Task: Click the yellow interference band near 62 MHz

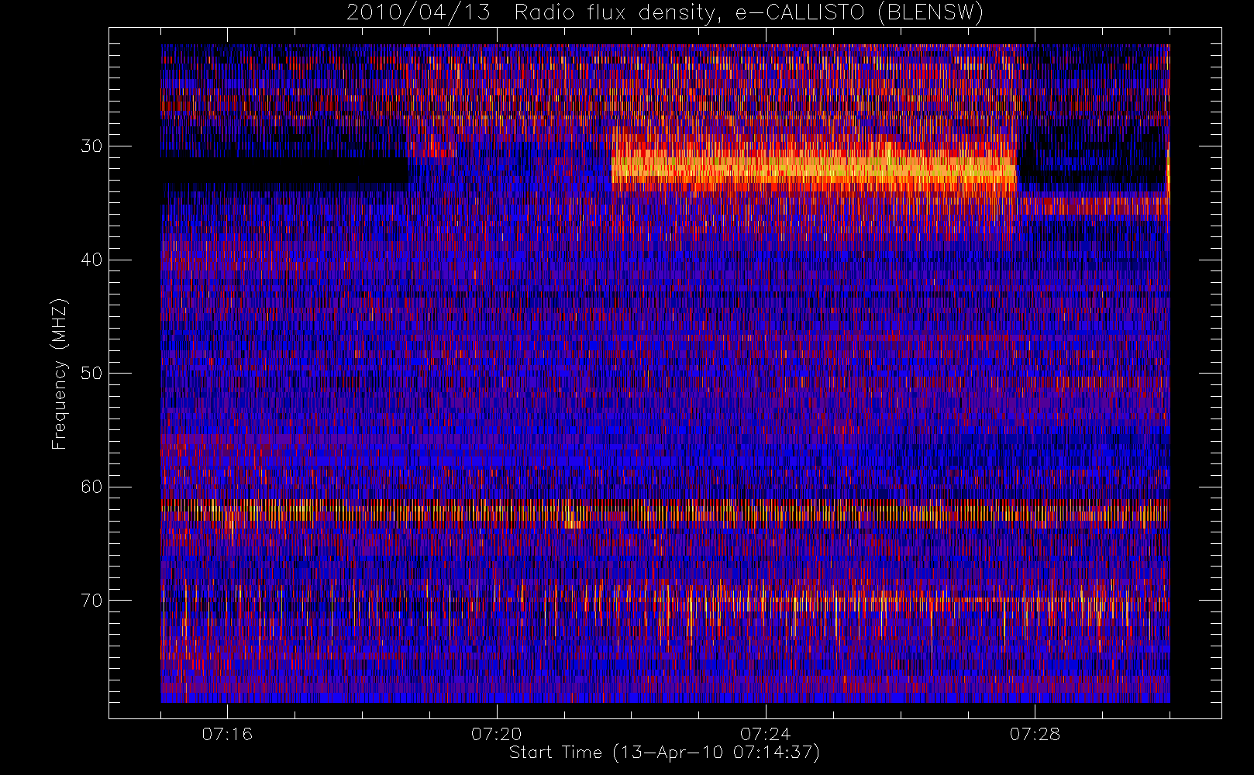Action: tap(665, 512)
